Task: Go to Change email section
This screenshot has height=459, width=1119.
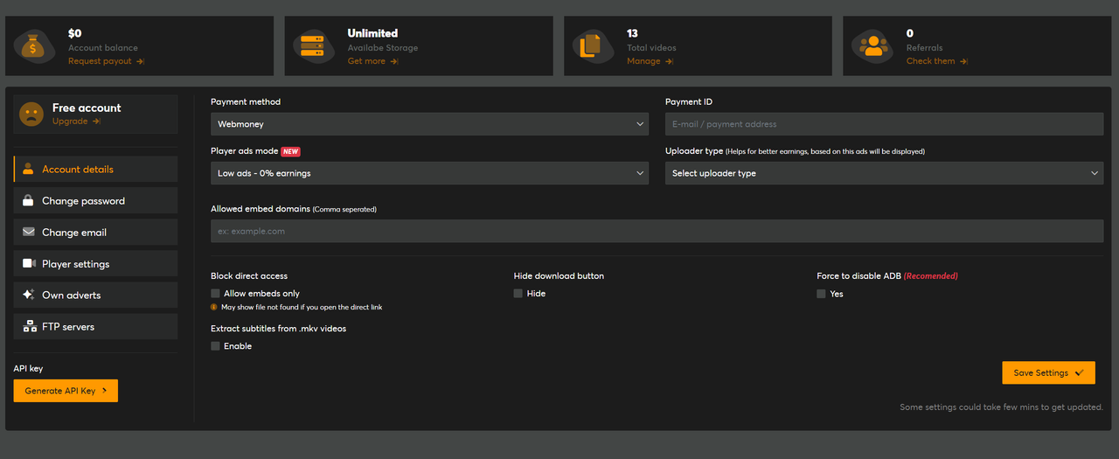Action: [x=95, y=232]
